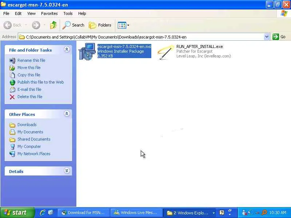Go to Shared Documents in Other Places
291x218 pixels.
pyautogui.click(x=34, y=139)
